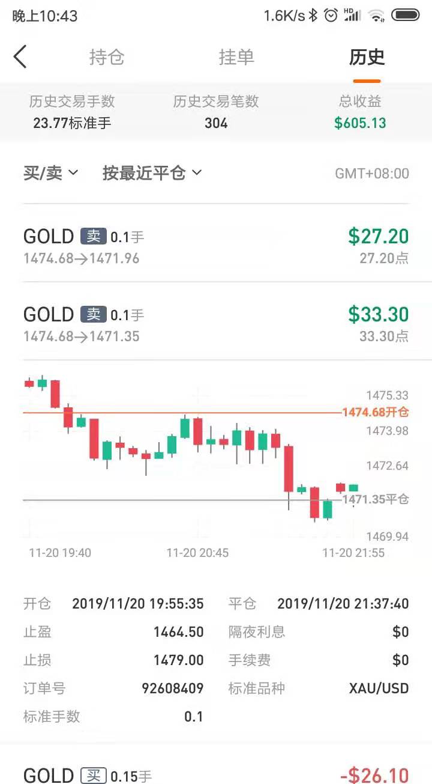Tap the 卖 badge on the $33.30 trade
This screenshot has height=784, width=432.
pyautogui.click(x=94, y=315)
